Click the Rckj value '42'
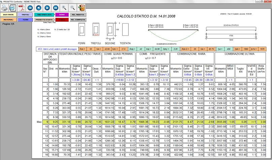Viewport: 272px width, 160px height. [141, 49]
